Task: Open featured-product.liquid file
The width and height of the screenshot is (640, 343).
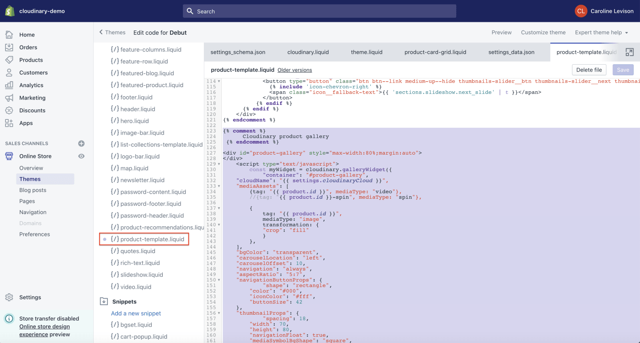Action: click(147, 85)
